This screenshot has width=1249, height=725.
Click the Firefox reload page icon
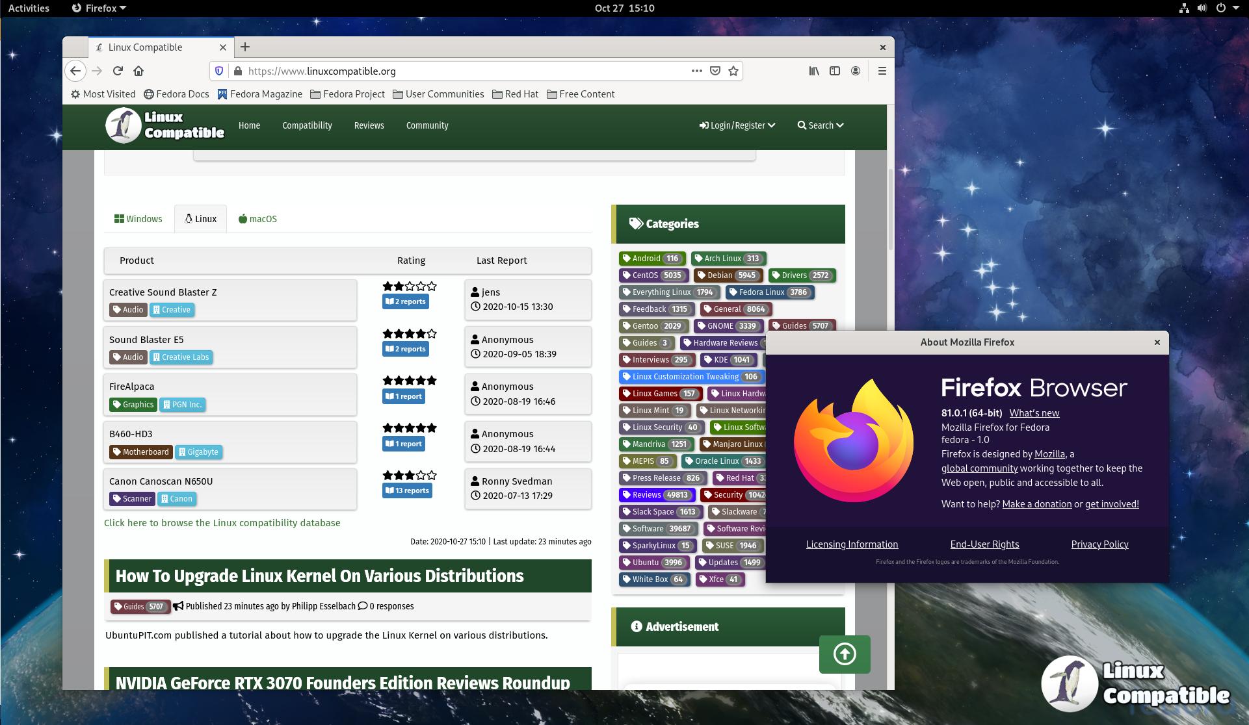118,71
